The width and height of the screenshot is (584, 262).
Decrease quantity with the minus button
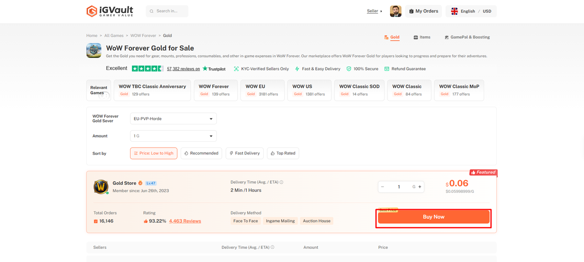click(383, 187)
